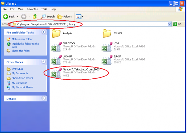187x133 pixels.
Task: Open the Help menu
Action: (x=53, y=9)
